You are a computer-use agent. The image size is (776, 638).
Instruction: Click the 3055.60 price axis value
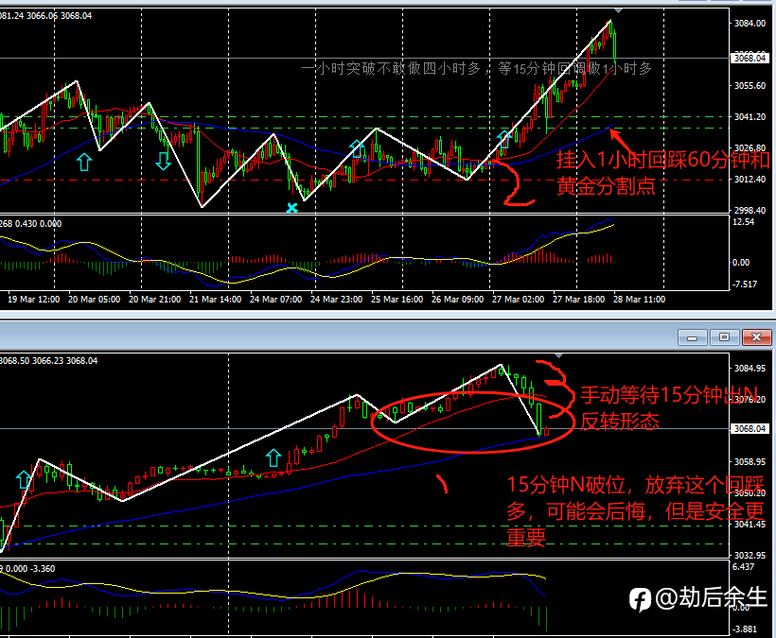pos(750,85)
